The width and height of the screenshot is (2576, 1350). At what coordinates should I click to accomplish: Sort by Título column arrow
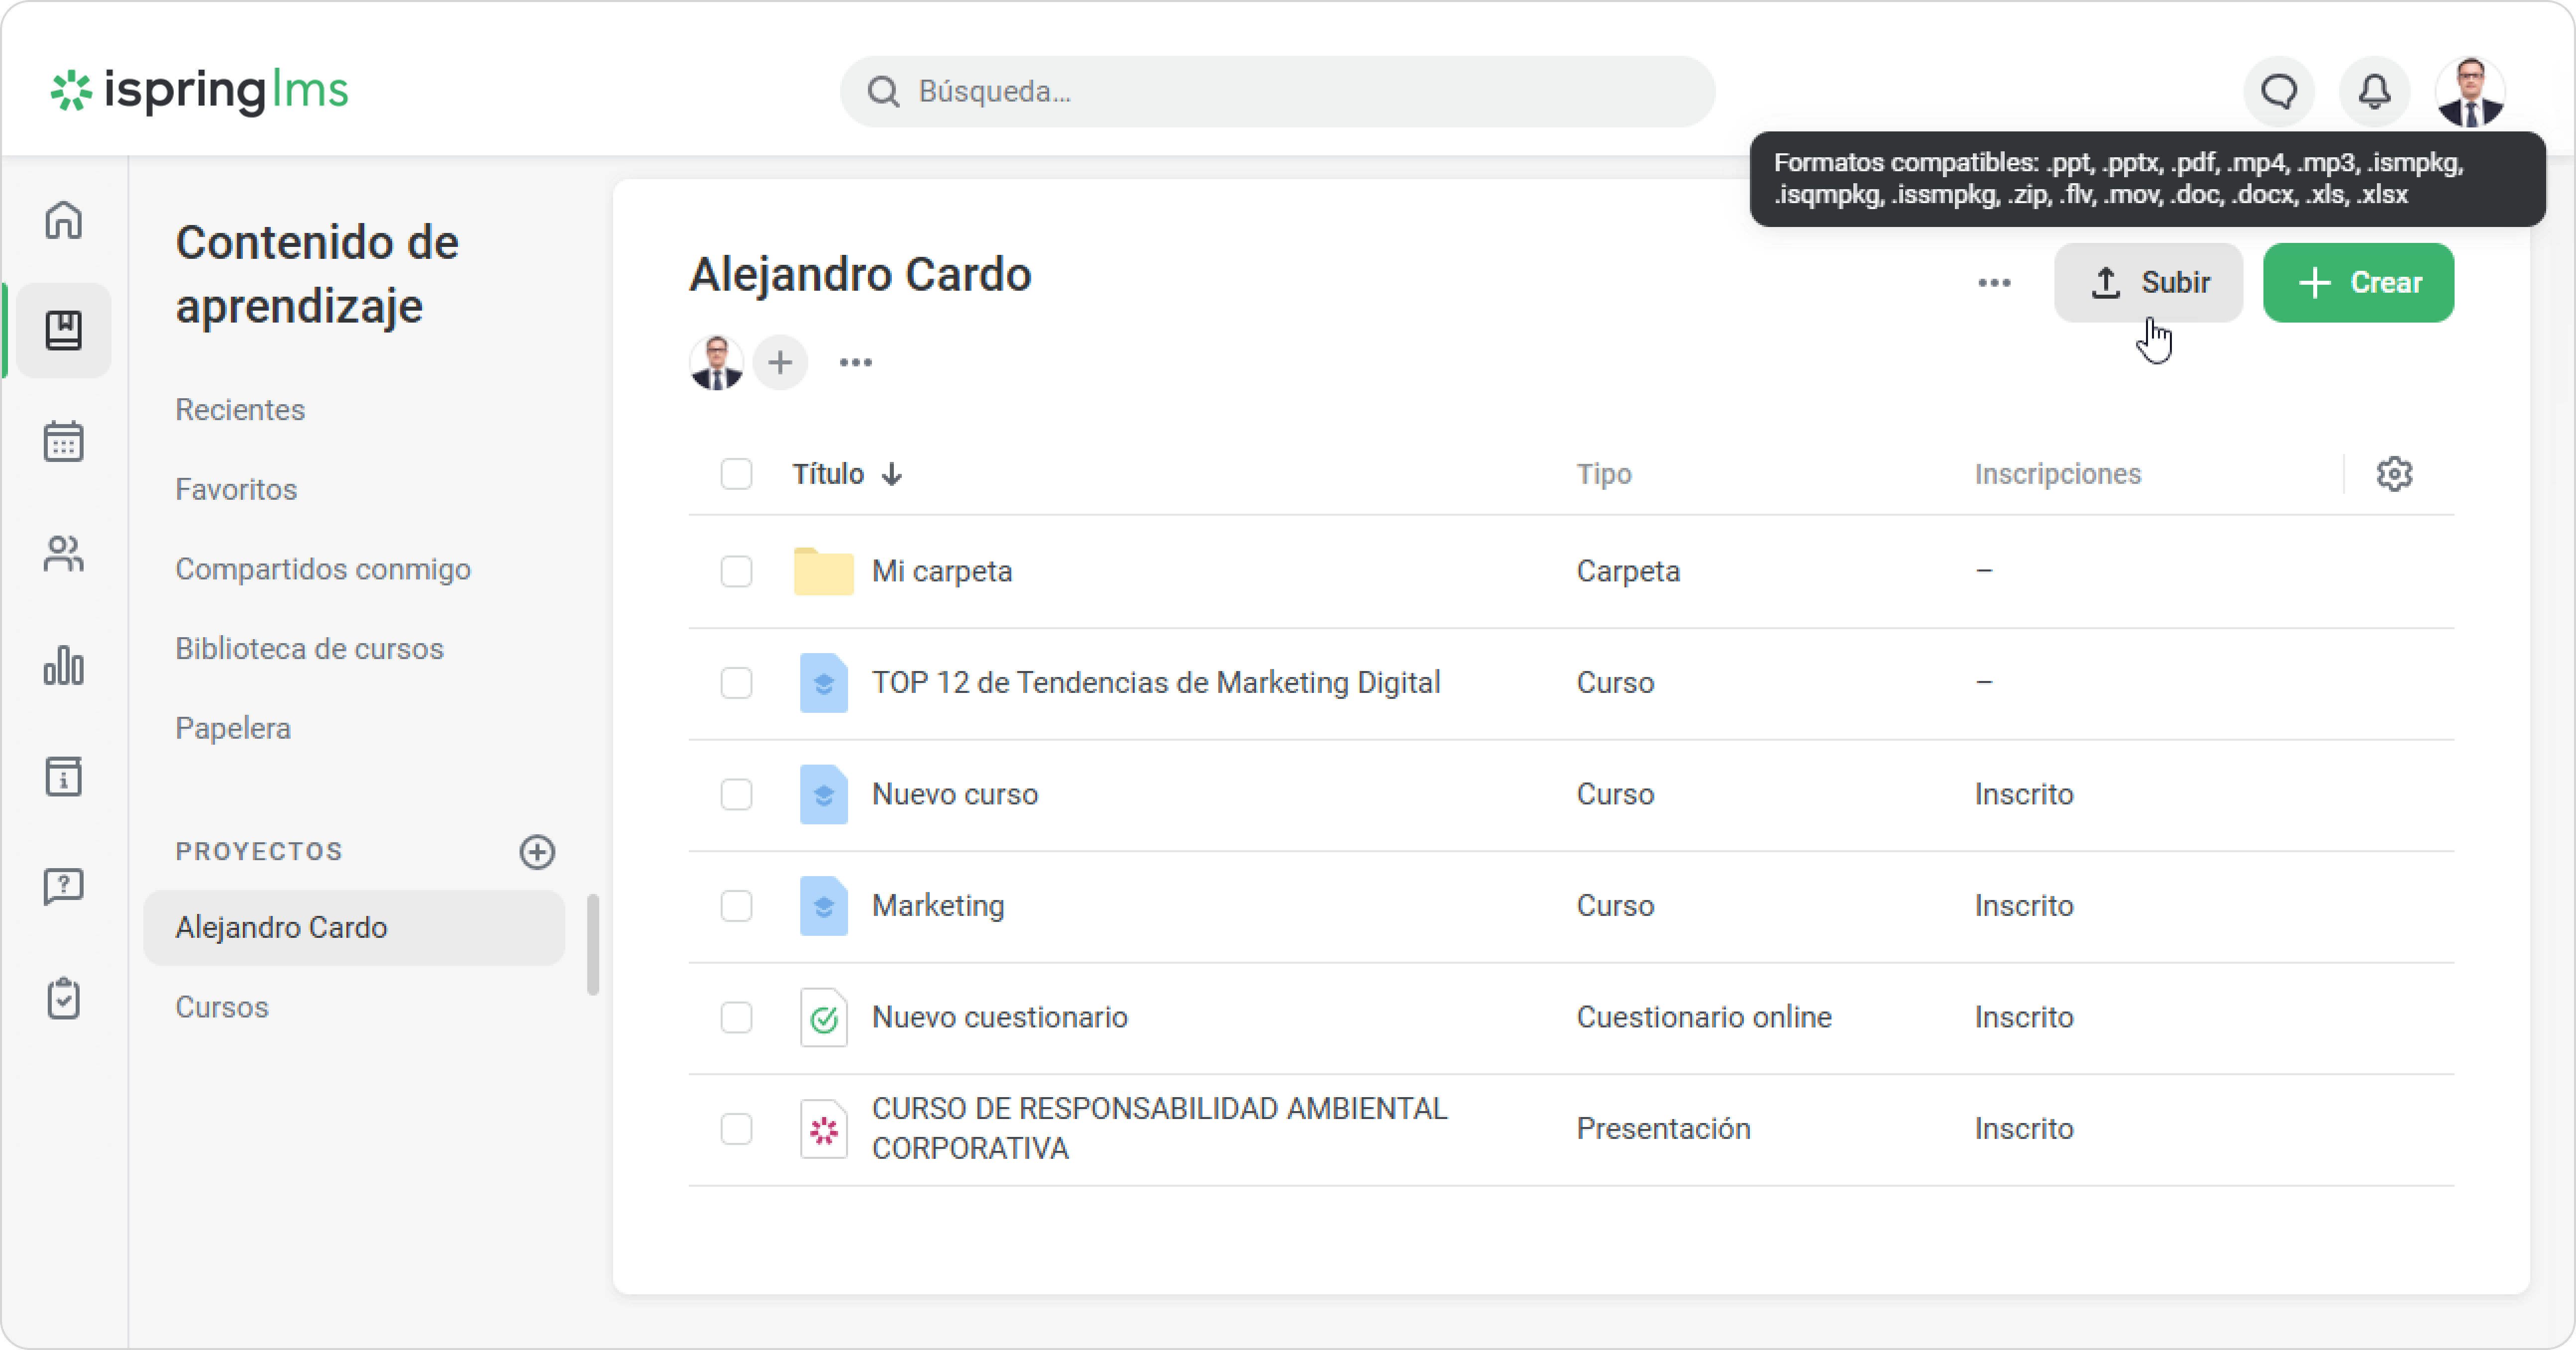click(892, 474)
